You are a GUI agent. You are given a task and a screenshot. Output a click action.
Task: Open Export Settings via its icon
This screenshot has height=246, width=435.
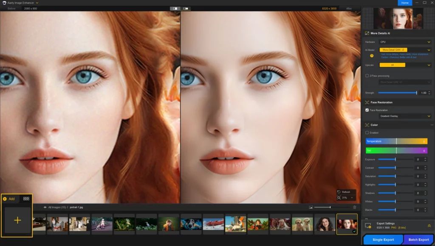[x=368, y=226]
